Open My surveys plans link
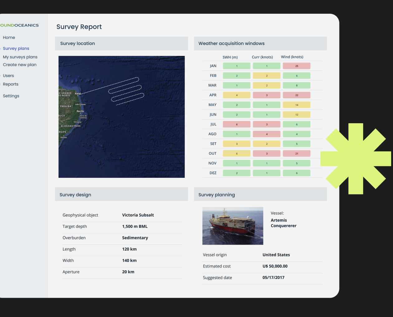 pyautogui.click(x=20, y=57)
